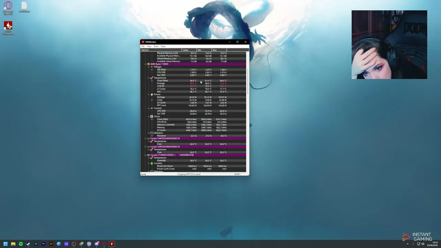
Task: Click the green wave icon beside Currents
Action: (152, 108)
